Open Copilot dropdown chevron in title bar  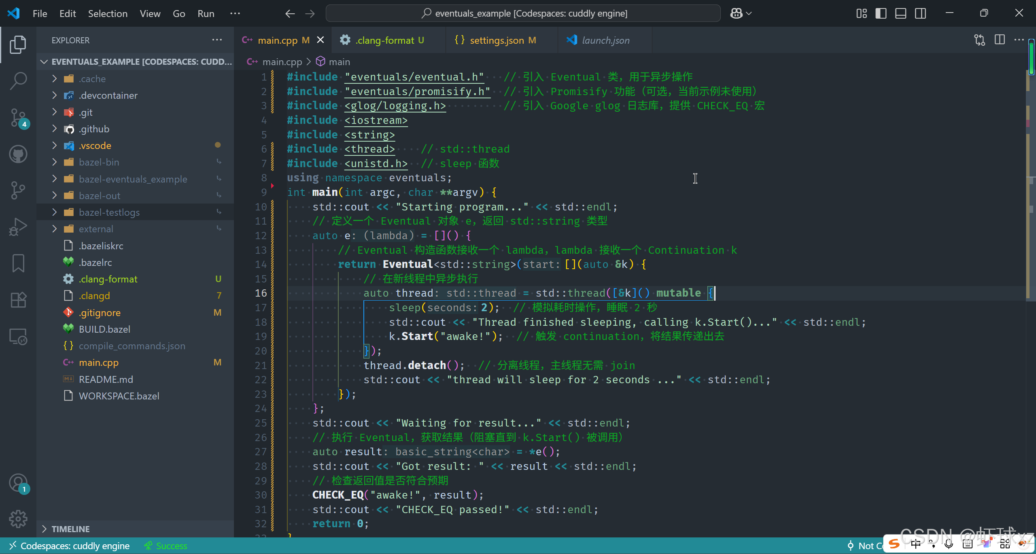pos(749,13)
